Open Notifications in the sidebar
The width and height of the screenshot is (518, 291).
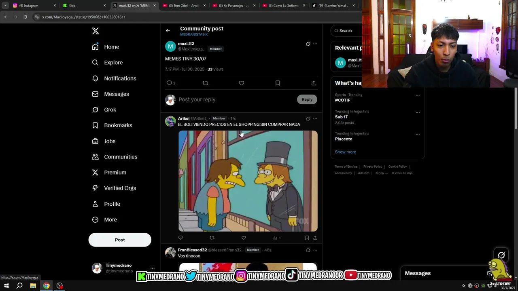(114, 78)
